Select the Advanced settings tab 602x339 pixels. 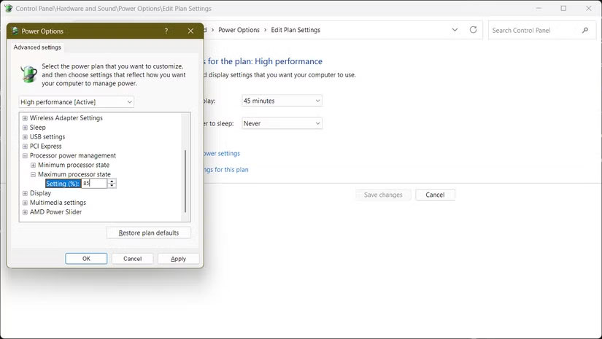click(x=37, y=47)
